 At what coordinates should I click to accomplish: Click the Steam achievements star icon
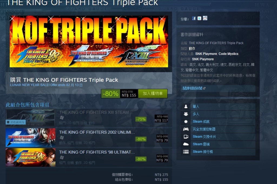coord(186,121)
